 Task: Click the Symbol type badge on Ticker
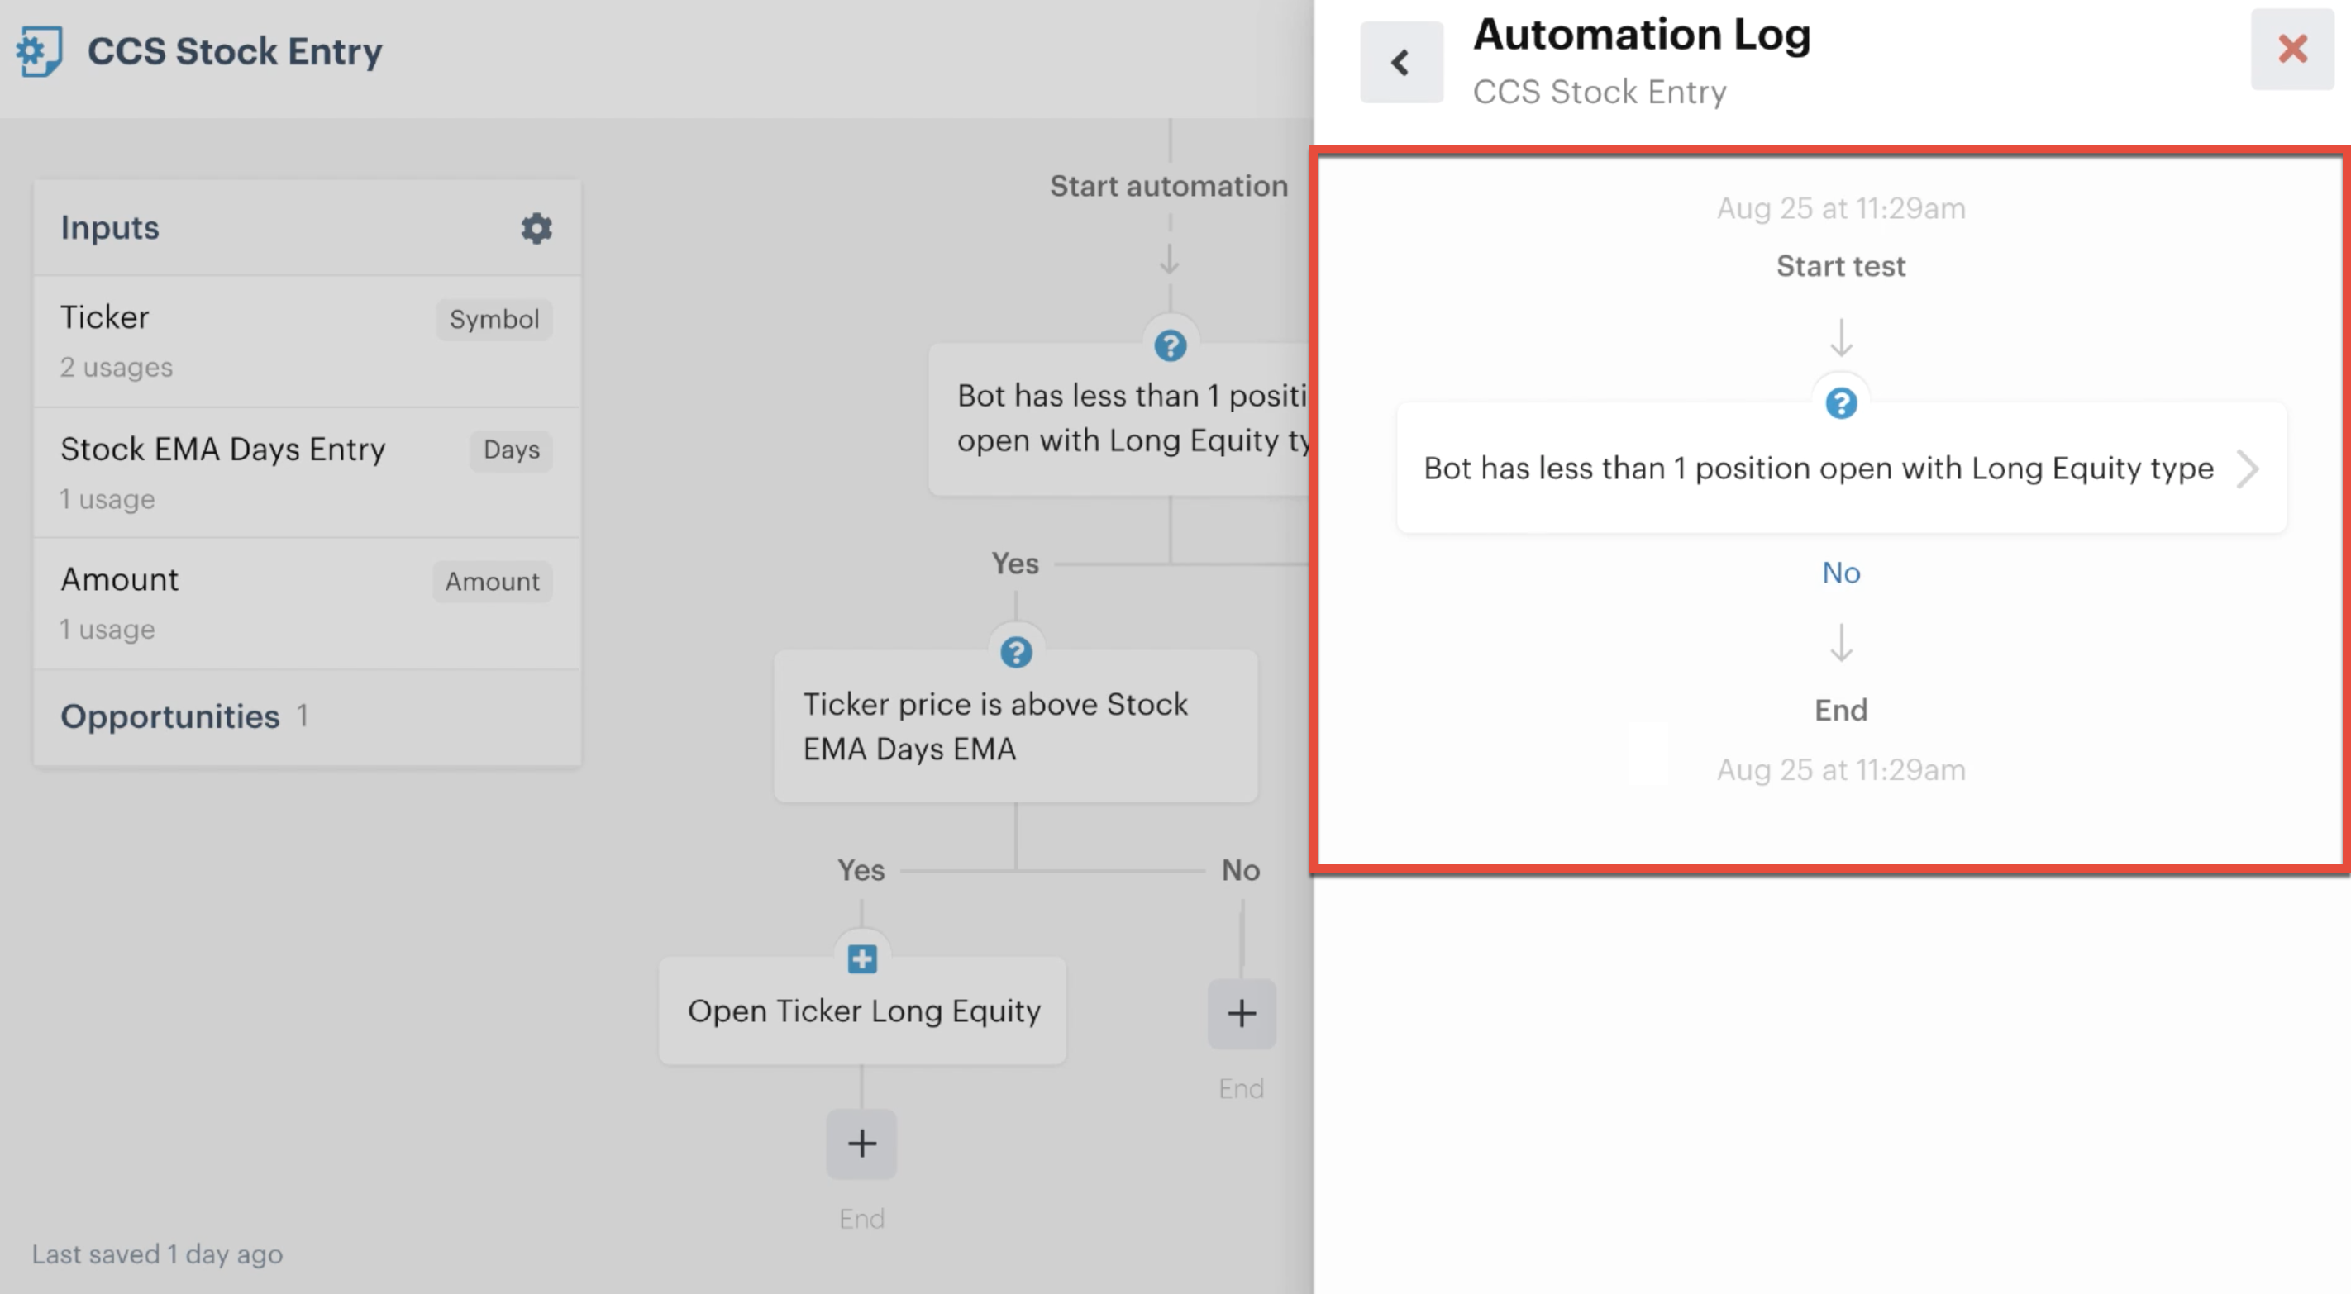[494, 321]
